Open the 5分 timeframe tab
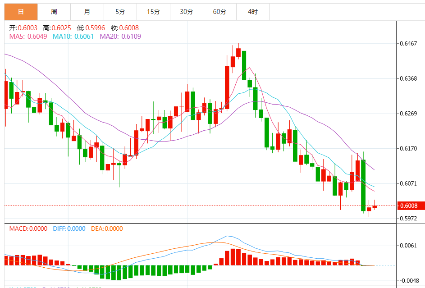The width and height of the screenshot is (425, 288). tap(120, 12)
